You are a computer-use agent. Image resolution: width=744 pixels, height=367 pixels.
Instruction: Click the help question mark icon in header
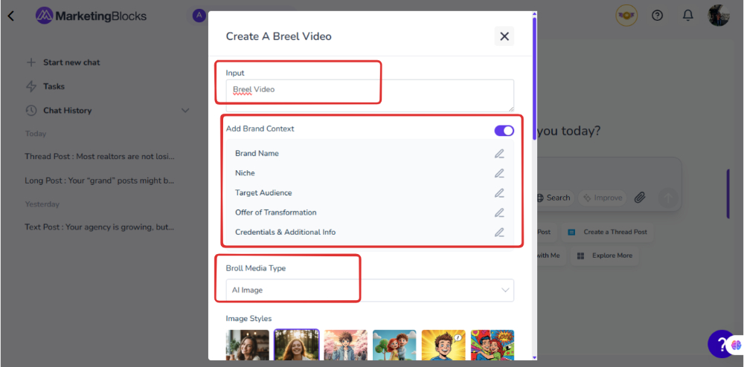pos(657,15)
